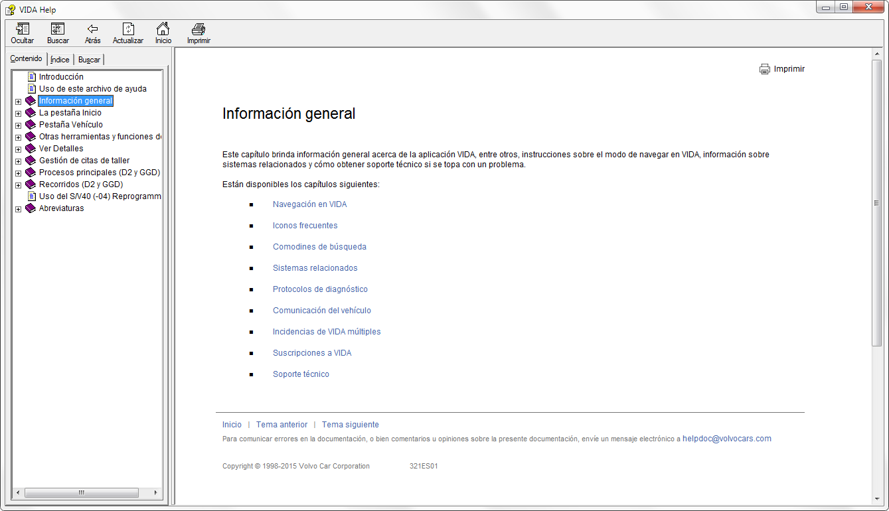Expand the Ver Detalles node
This screenshot has width=889, height=511.
click(18, 149)
